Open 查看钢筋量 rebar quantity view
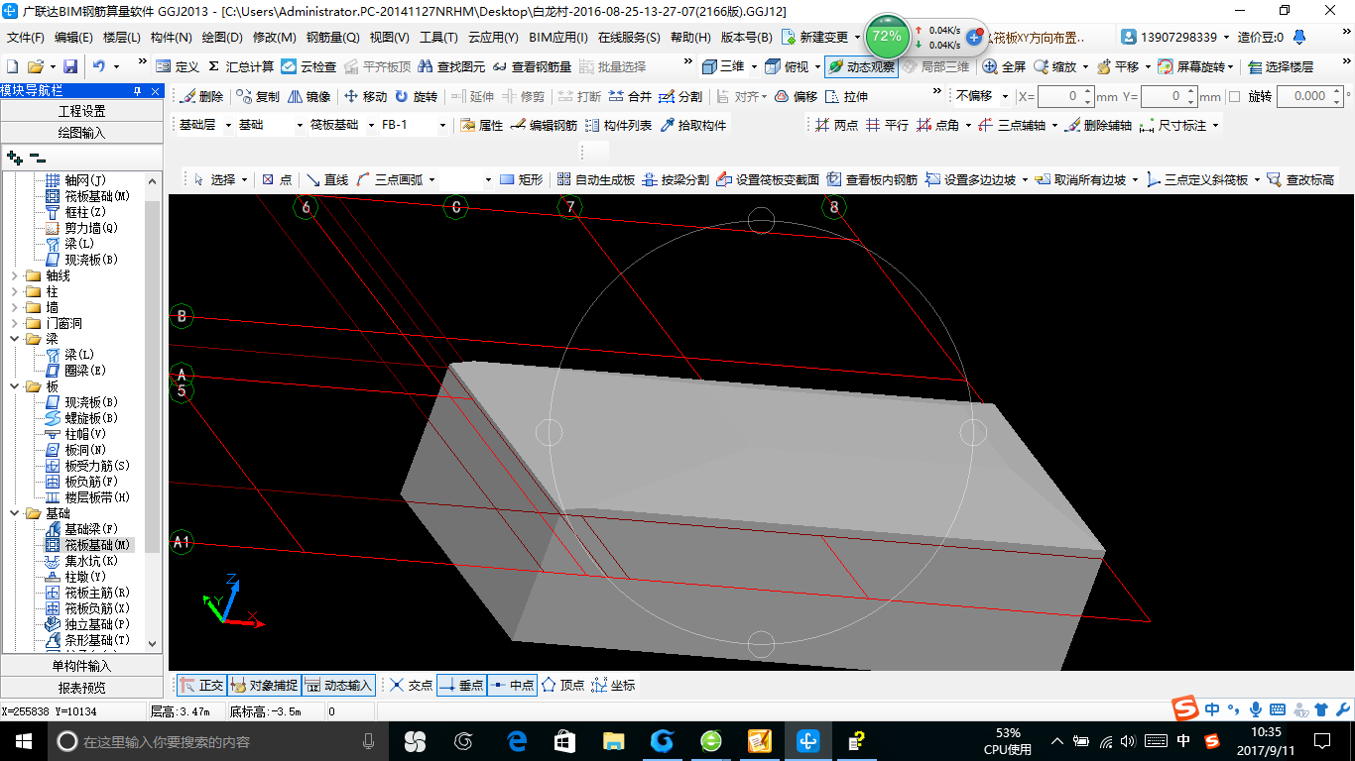 (x=532, y=66)
